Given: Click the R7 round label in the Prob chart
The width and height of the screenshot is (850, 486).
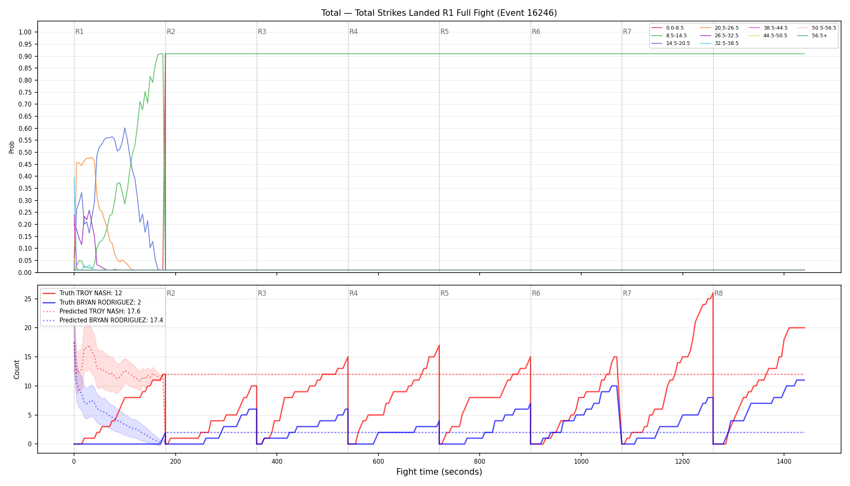Looking at the screenshot, I should 627,32.
